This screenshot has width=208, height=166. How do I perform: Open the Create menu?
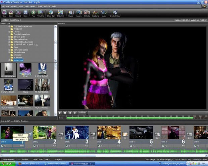(39, 6)
